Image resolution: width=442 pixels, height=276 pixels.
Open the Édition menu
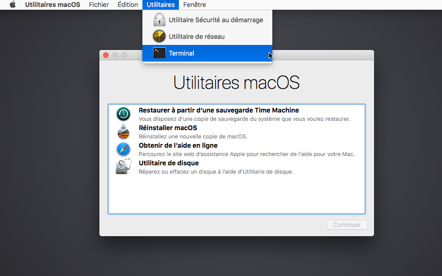128,5
